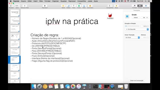Viewport: 160px width, 90px height.
Task: Open Reminders icon in the Dock
Action: pos(62,86)
